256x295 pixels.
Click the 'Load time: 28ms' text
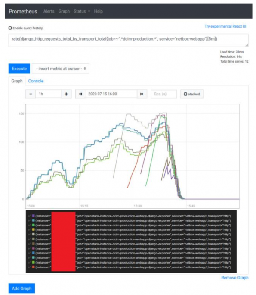tap(232, 52)
